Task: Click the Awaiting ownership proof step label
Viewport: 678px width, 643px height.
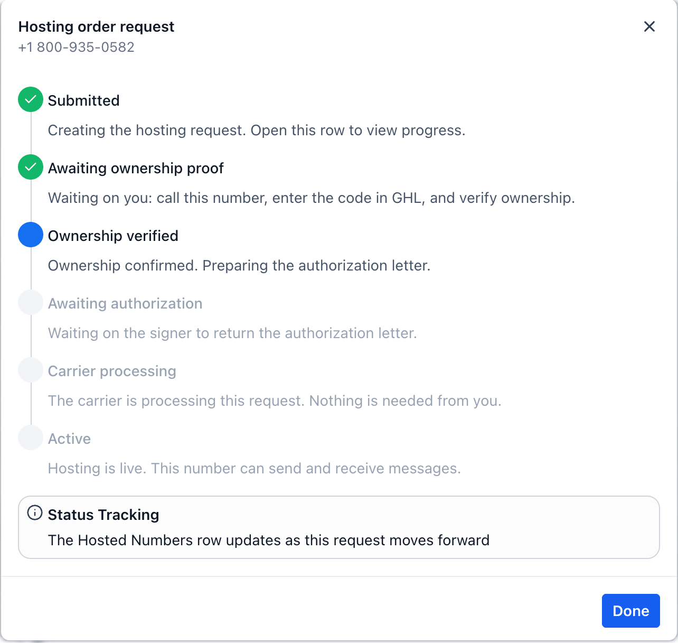Action: [x=136, y=168]
